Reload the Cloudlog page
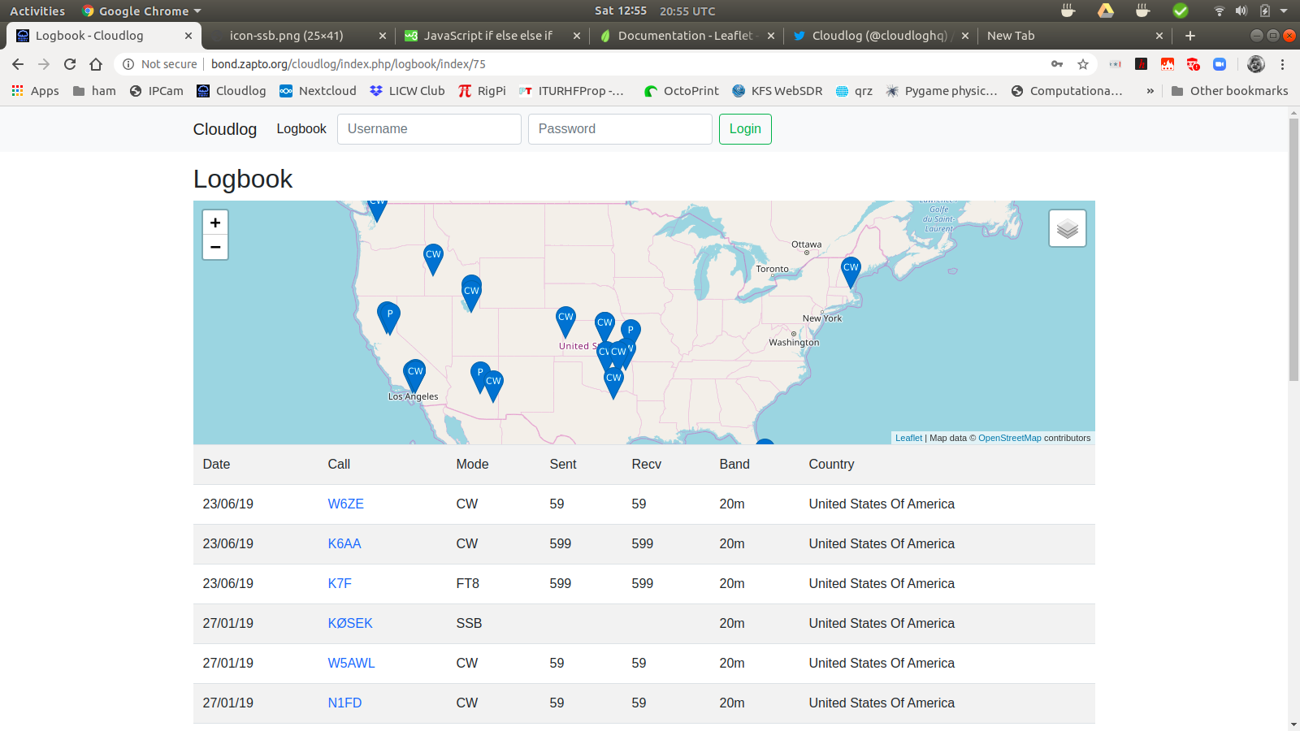 pos(70,64)
